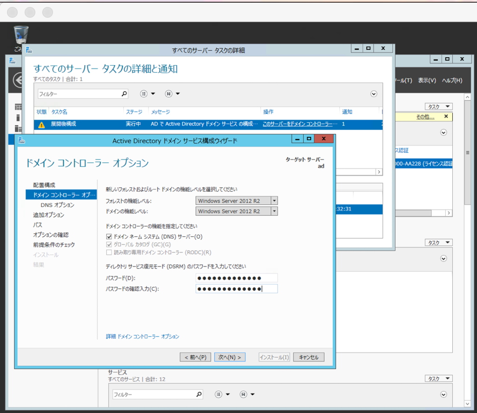
Task: Open local server sidebar icon
Action: [18, 118]
